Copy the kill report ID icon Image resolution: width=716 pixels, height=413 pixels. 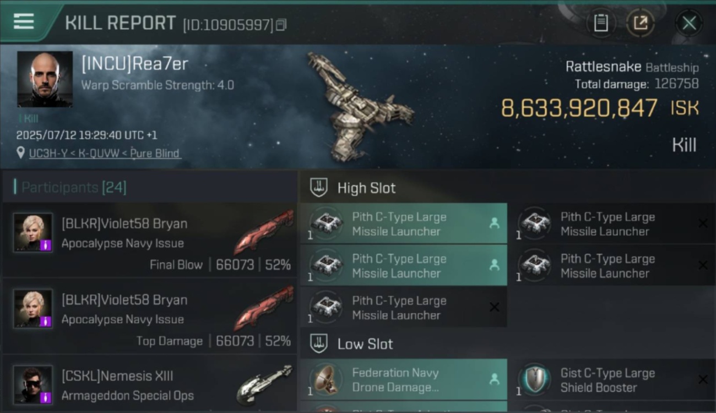[x=281, y=25]
